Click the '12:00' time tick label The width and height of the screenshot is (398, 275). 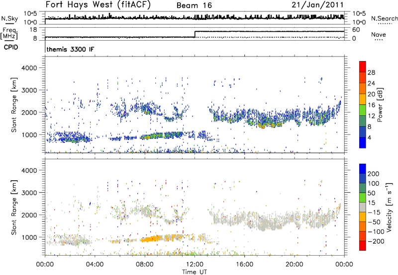[x=195, y=265]
